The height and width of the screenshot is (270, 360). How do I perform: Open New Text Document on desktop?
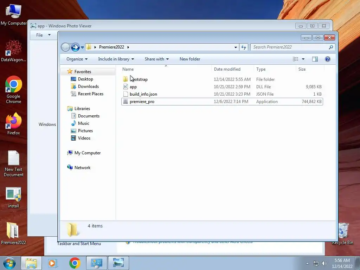14,164
